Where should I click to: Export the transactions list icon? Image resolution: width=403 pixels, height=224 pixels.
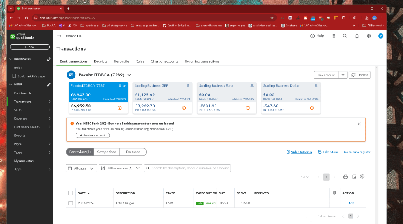click(354, 177)
